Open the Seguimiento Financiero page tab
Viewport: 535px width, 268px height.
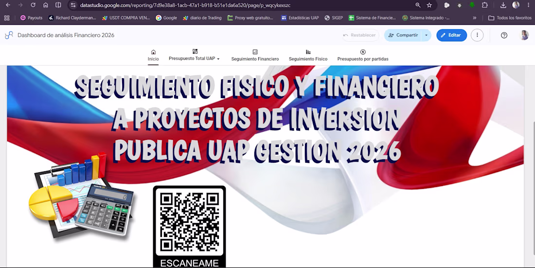255,55
